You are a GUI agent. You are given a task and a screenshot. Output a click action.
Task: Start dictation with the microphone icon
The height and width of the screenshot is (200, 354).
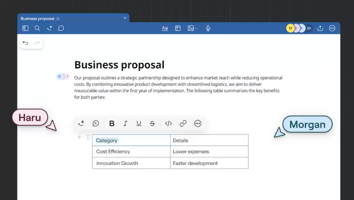pos(208,28)
